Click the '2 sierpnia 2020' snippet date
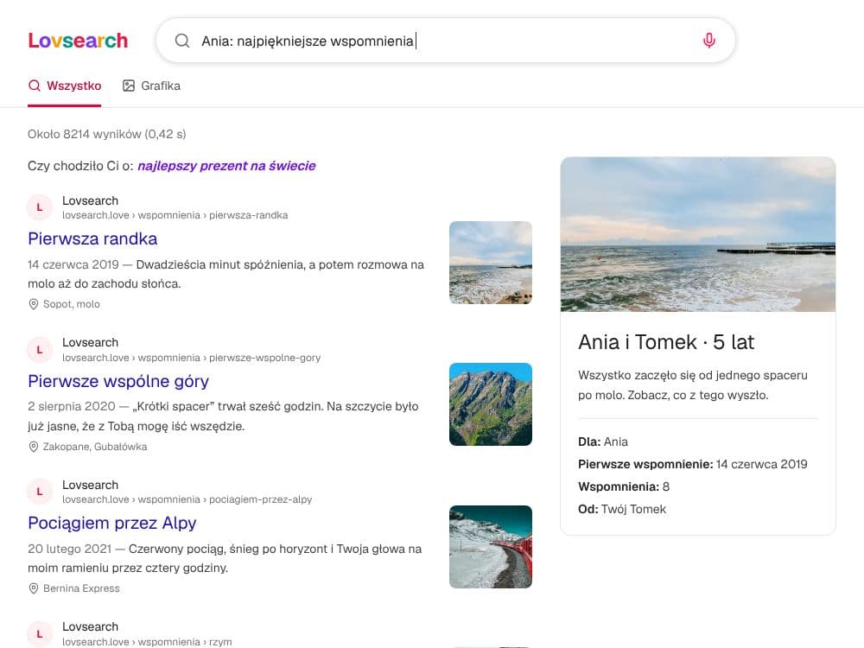This screenshot has width=864, height=648. [72, 406]
